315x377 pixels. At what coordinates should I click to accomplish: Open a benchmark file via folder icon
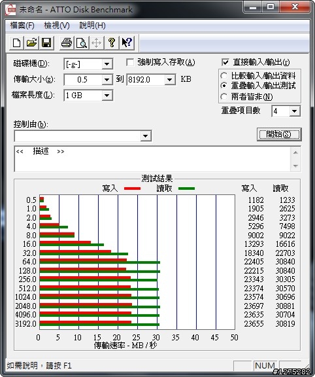[31, 43]
